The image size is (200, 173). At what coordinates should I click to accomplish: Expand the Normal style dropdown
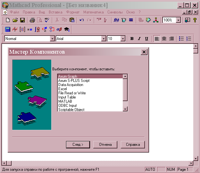pos(52,39)
